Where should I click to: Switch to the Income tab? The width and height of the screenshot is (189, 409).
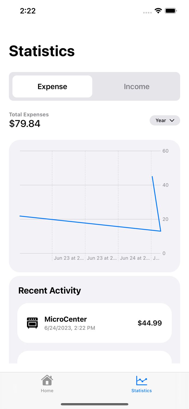pyautogui.click(x=137, y=86)
